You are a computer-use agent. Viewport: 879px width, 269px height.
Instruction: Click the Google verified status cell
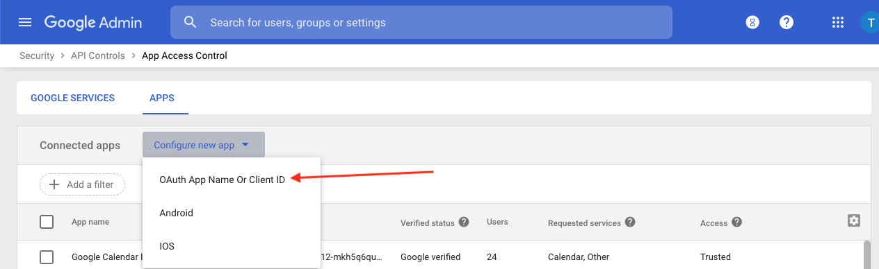coord(430,257)
